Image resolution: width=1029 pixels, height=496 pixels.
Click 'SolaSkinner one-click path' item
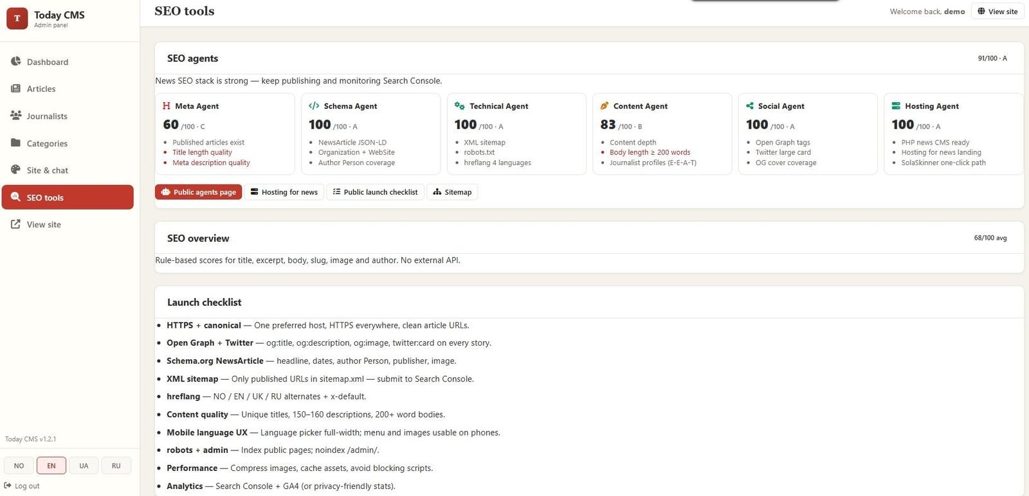pyautogui.click(x=943, y=163)
